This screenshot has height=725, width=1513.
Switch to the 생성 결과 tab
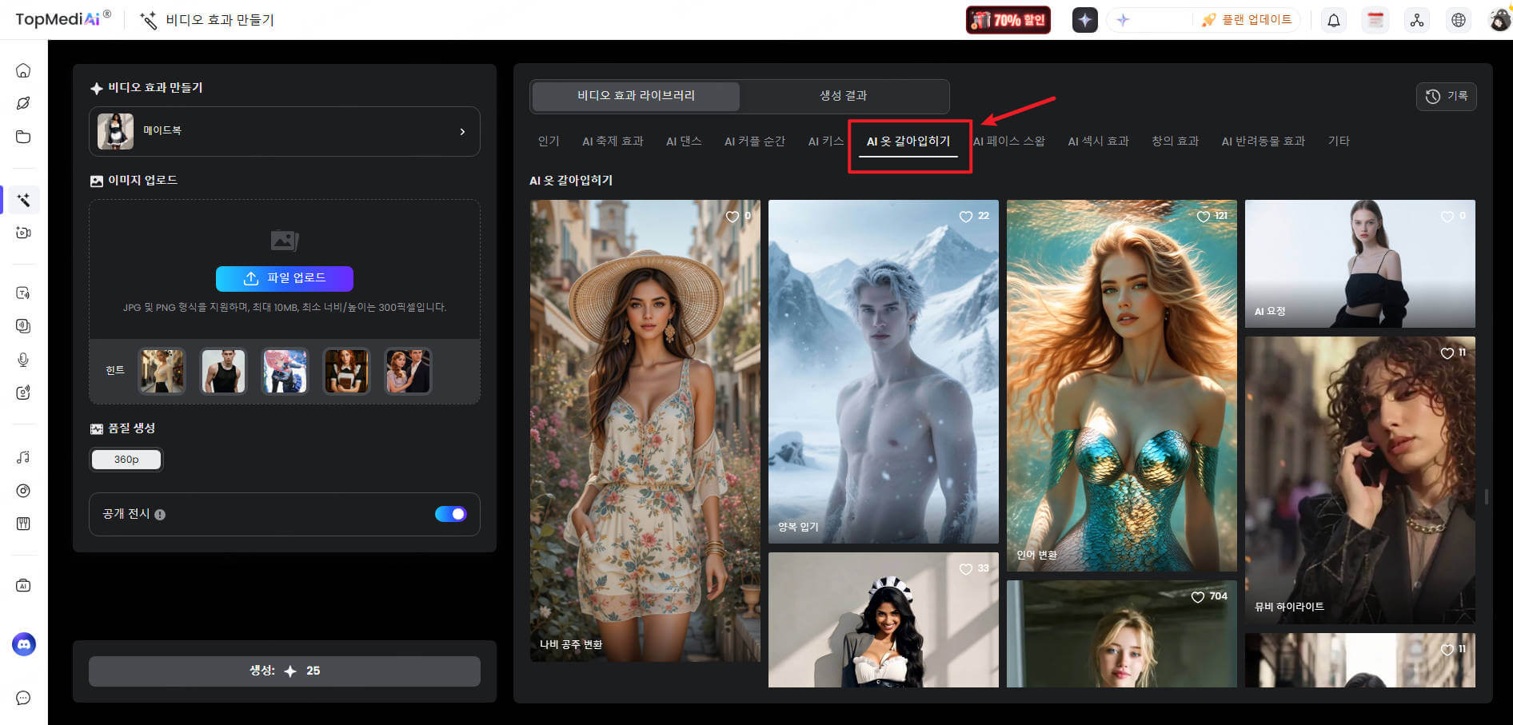[x=843, y=96]
